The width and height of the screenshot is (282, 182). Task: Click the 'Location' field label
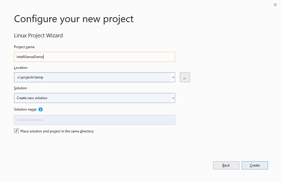[21, 68]
